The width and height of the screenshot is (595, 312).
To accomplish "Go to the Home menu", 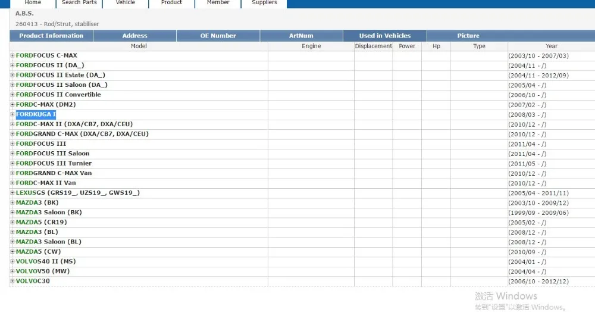I will 33,3.
